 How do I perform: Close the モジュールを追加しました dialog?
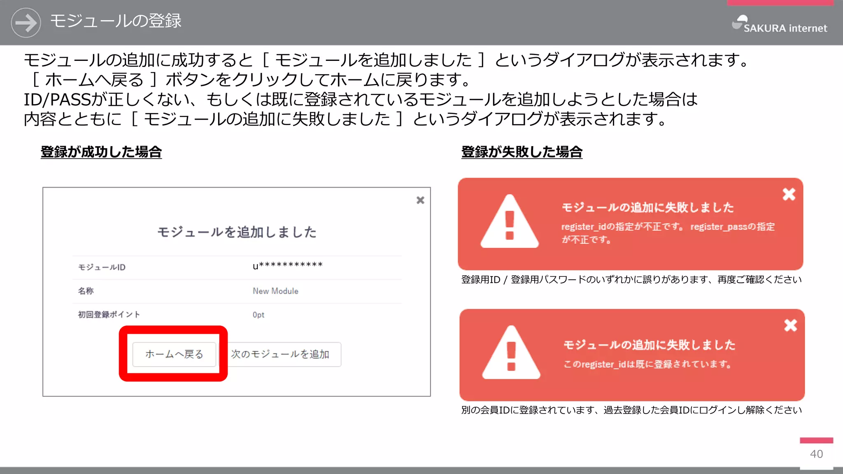[x=420, y=200]
